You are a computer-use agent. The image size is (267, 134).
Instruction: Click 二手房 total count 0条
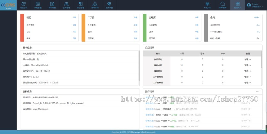(x=136, y=17)
